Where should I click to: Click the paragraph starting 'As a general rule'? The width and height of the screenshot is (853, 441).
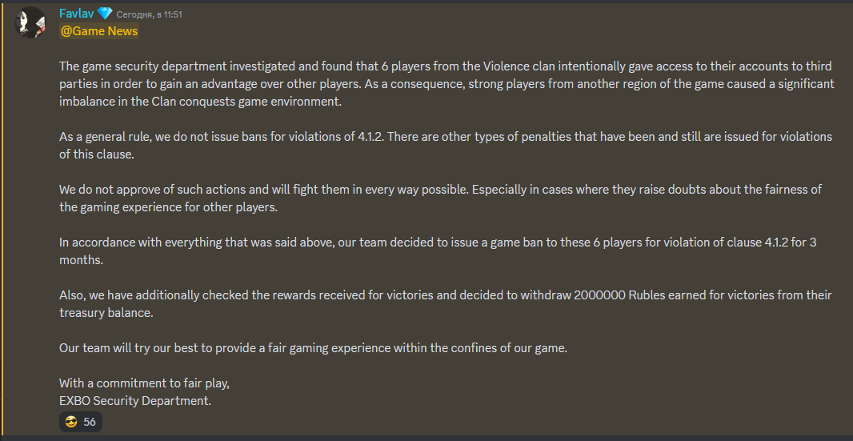[446, 146]
